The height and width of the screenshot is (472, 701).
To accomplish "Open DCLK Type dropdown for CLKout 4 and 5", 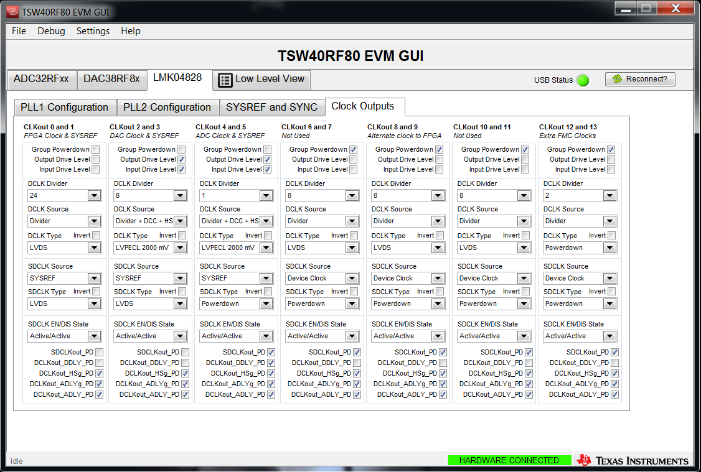I will point(236,248).
